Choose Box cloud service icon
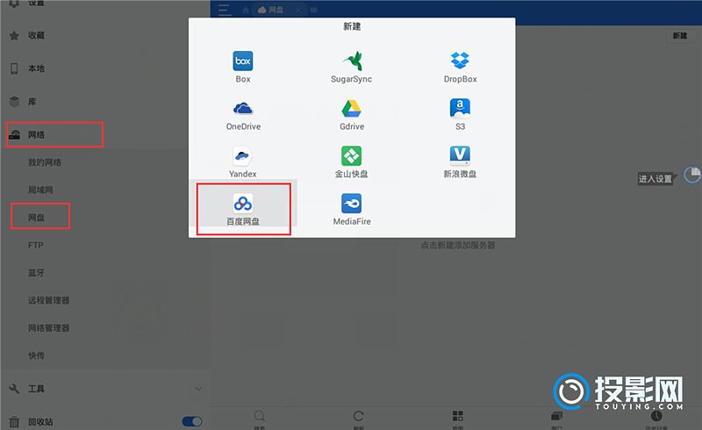702x430 pixels. coord(243,61)
